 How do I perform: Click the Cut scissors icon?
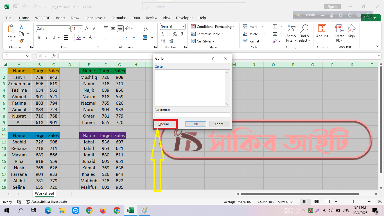pyautogui.click(x=21, y=27)
